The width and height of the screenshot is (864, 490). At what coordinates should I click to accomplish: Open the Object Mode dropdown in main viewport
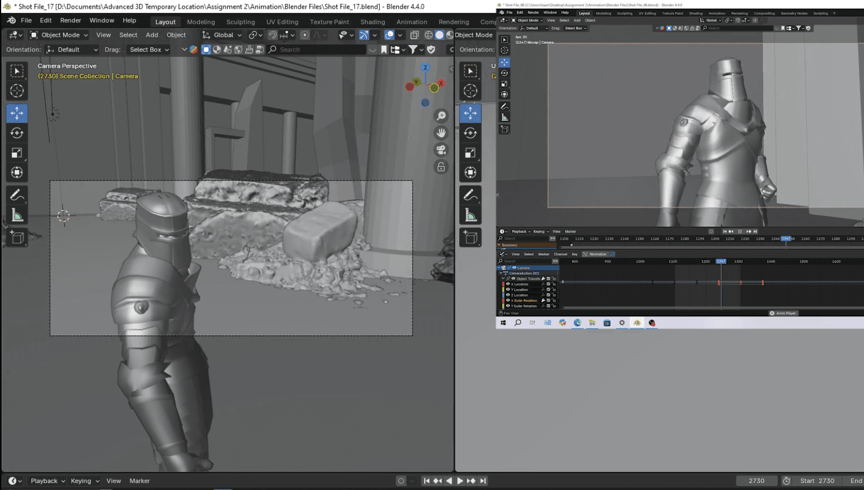[58, 35]
